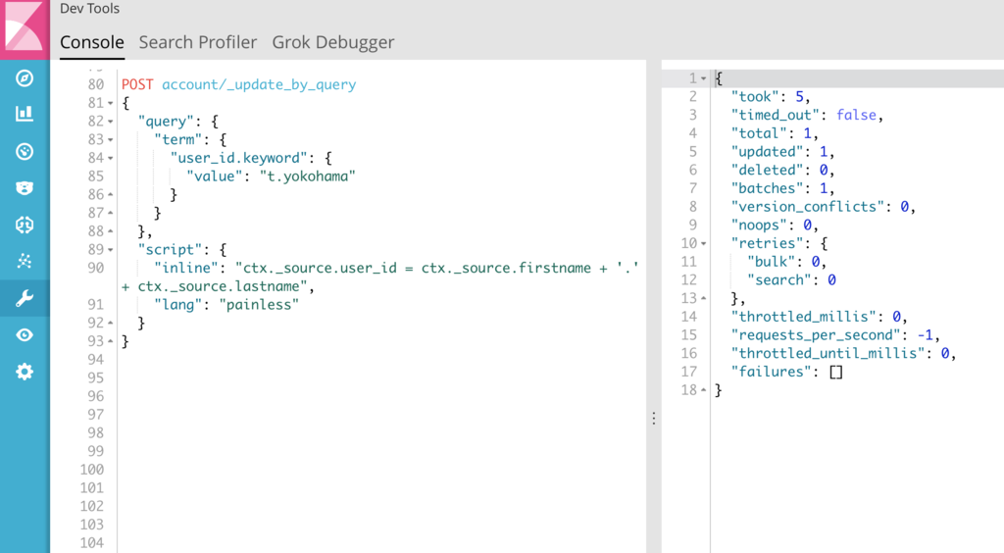The height and width of the screenshot is (553, 1004).
Task: Click fold marker at editor line 93
Action: [111, 341]
